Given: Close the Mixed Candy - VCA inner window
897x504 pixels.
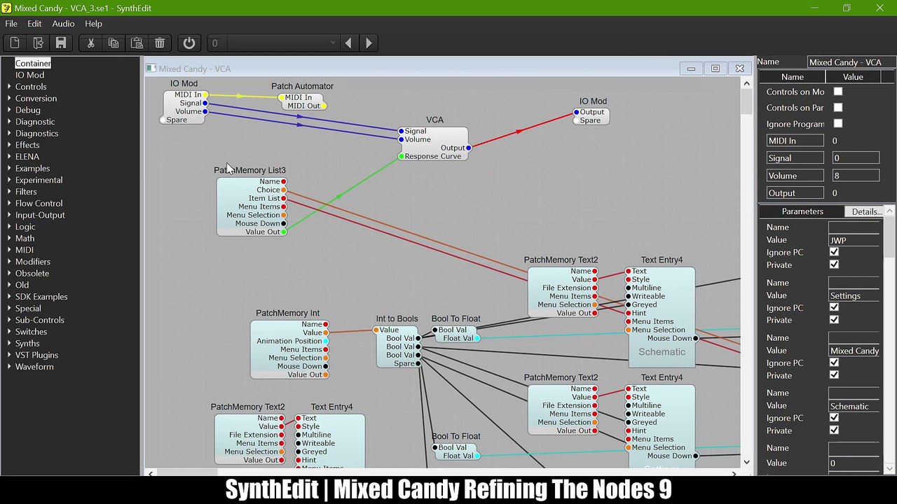Looking at the screenshot, I should coord(739,69).
